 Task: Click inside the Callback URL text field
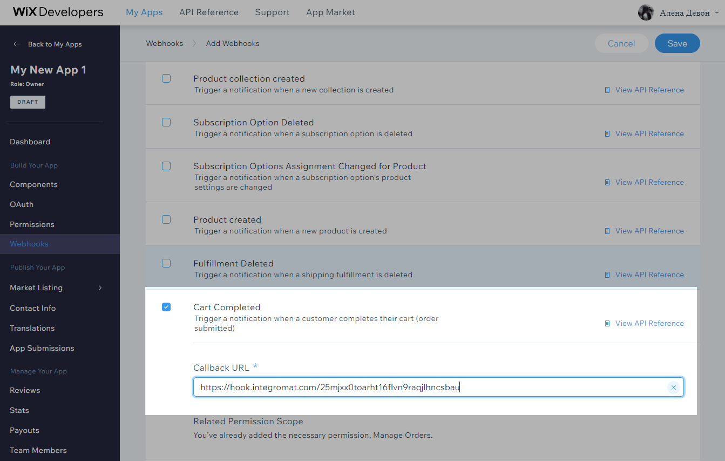tap(426, 387)
